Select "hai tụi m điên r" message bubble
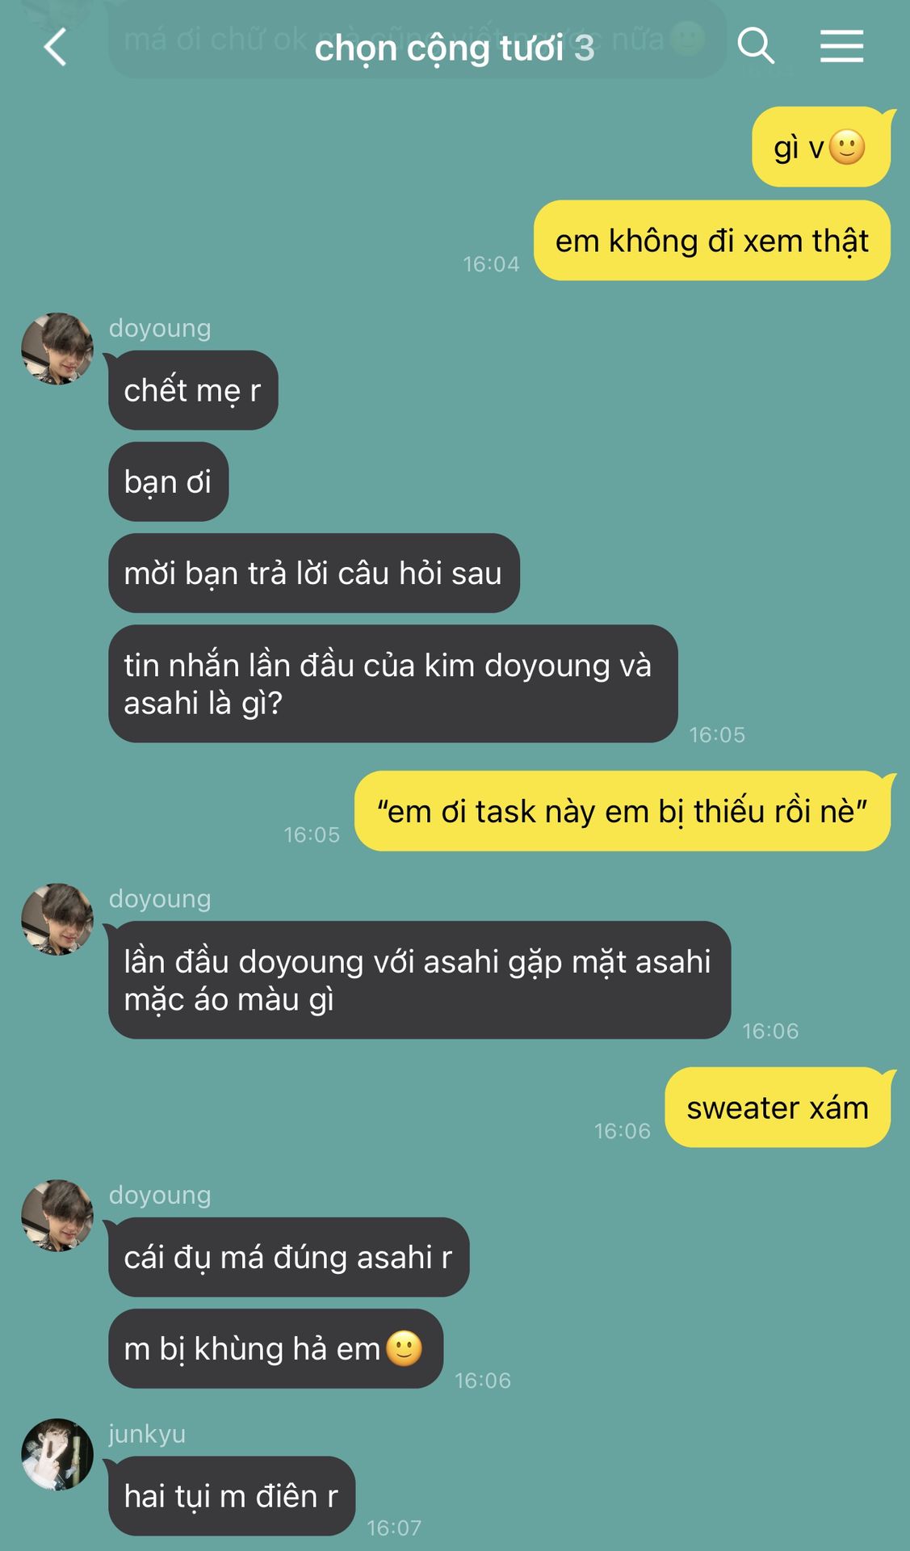The height and width of the screenshot is (1551, 910). (232, 1496)
